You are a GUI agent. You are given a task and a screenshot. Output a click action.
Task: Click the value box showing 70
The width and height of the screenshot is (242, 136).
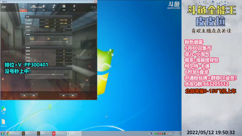(x=66, y=74)
